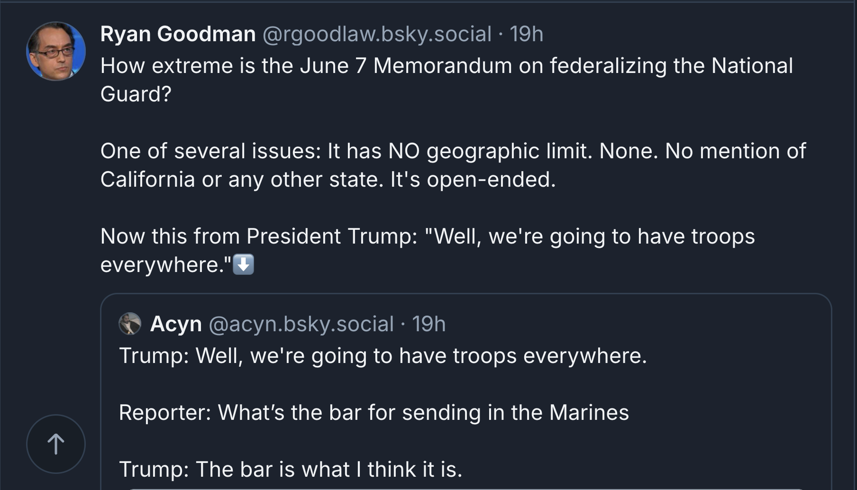Click the 19h timestamp on Ryan Goodman's post
The image size is (857, 490).
tap(526, 34)
